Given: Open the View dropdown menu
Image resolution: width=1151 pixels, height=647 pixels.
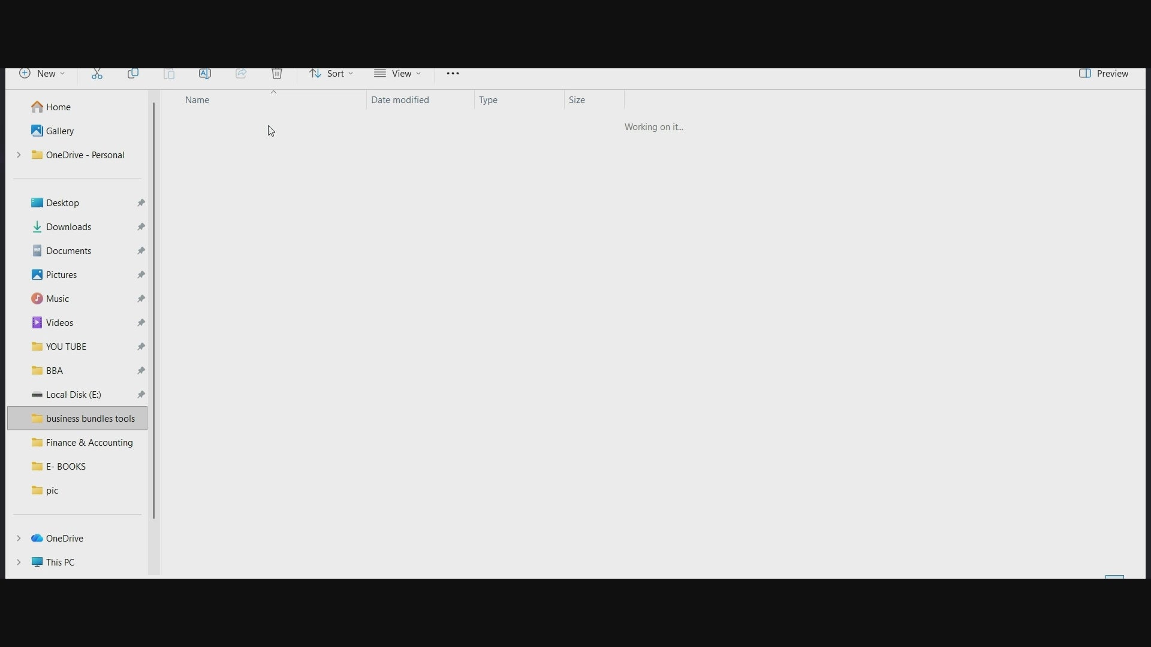Looking at the screenshot, I should click(x=397, y=74).
